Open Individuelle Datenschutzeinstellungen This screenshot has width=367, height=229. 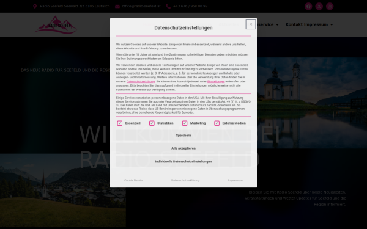(183, 161)
